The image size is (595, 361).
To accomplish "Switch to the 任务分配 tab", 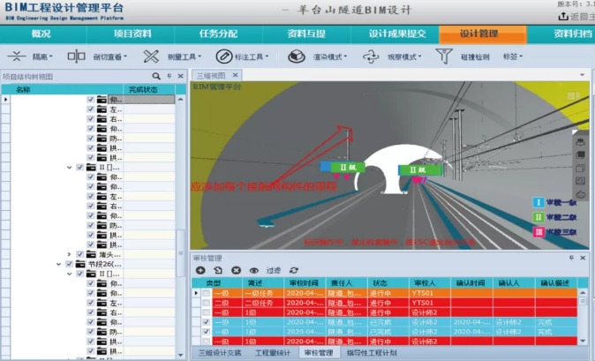I will click(218, 34).
